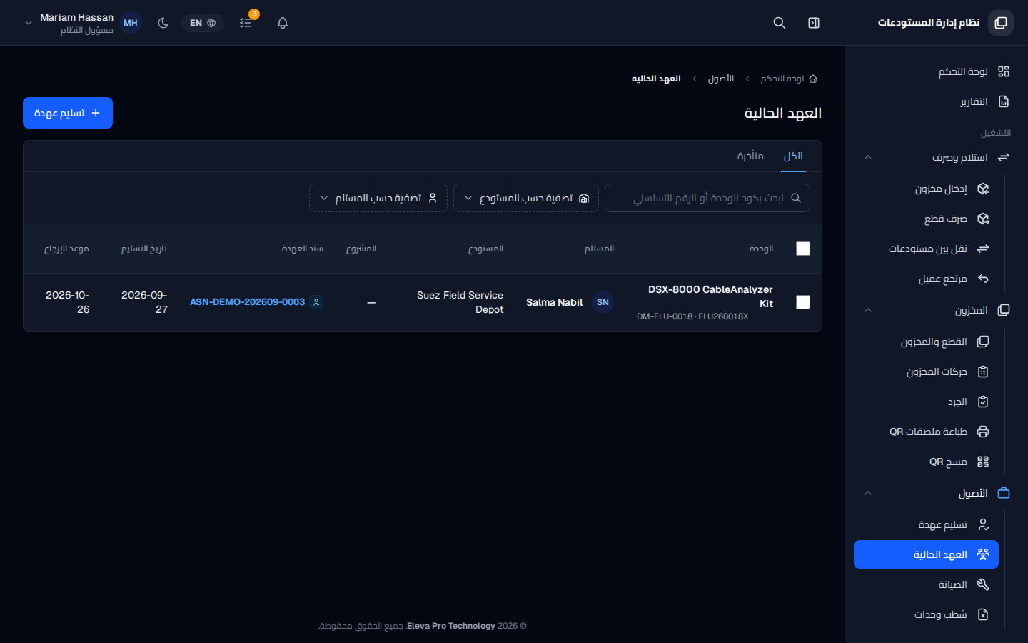Open طباعة ملصقات QR page
The height and width of the screenshot is (643, 1028).
(927, 432)
